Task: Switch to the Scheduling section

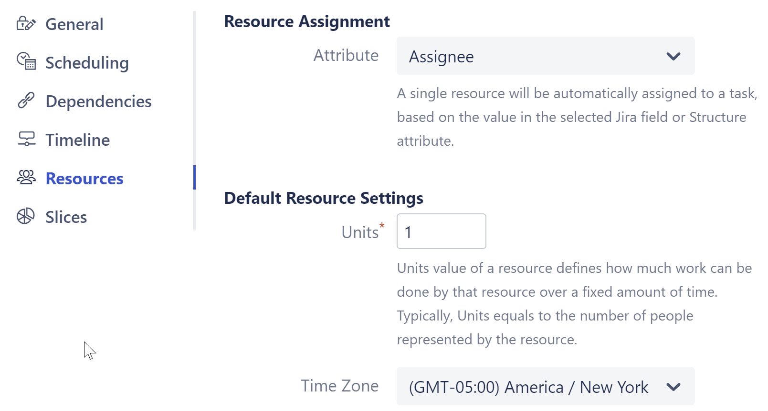Action: point(87,62)
